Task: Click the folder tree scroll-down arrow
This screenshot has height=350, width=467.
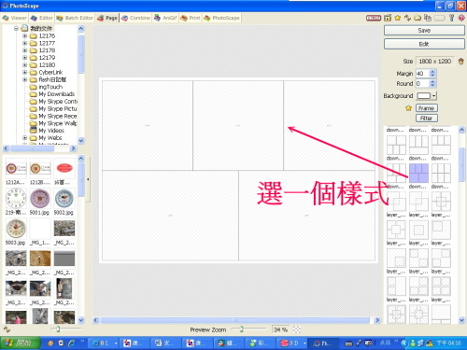Action: [x=81, y=141]
